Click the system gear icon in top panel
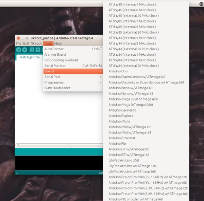Viewport: 204px width, 201px height. coord(201,4)
